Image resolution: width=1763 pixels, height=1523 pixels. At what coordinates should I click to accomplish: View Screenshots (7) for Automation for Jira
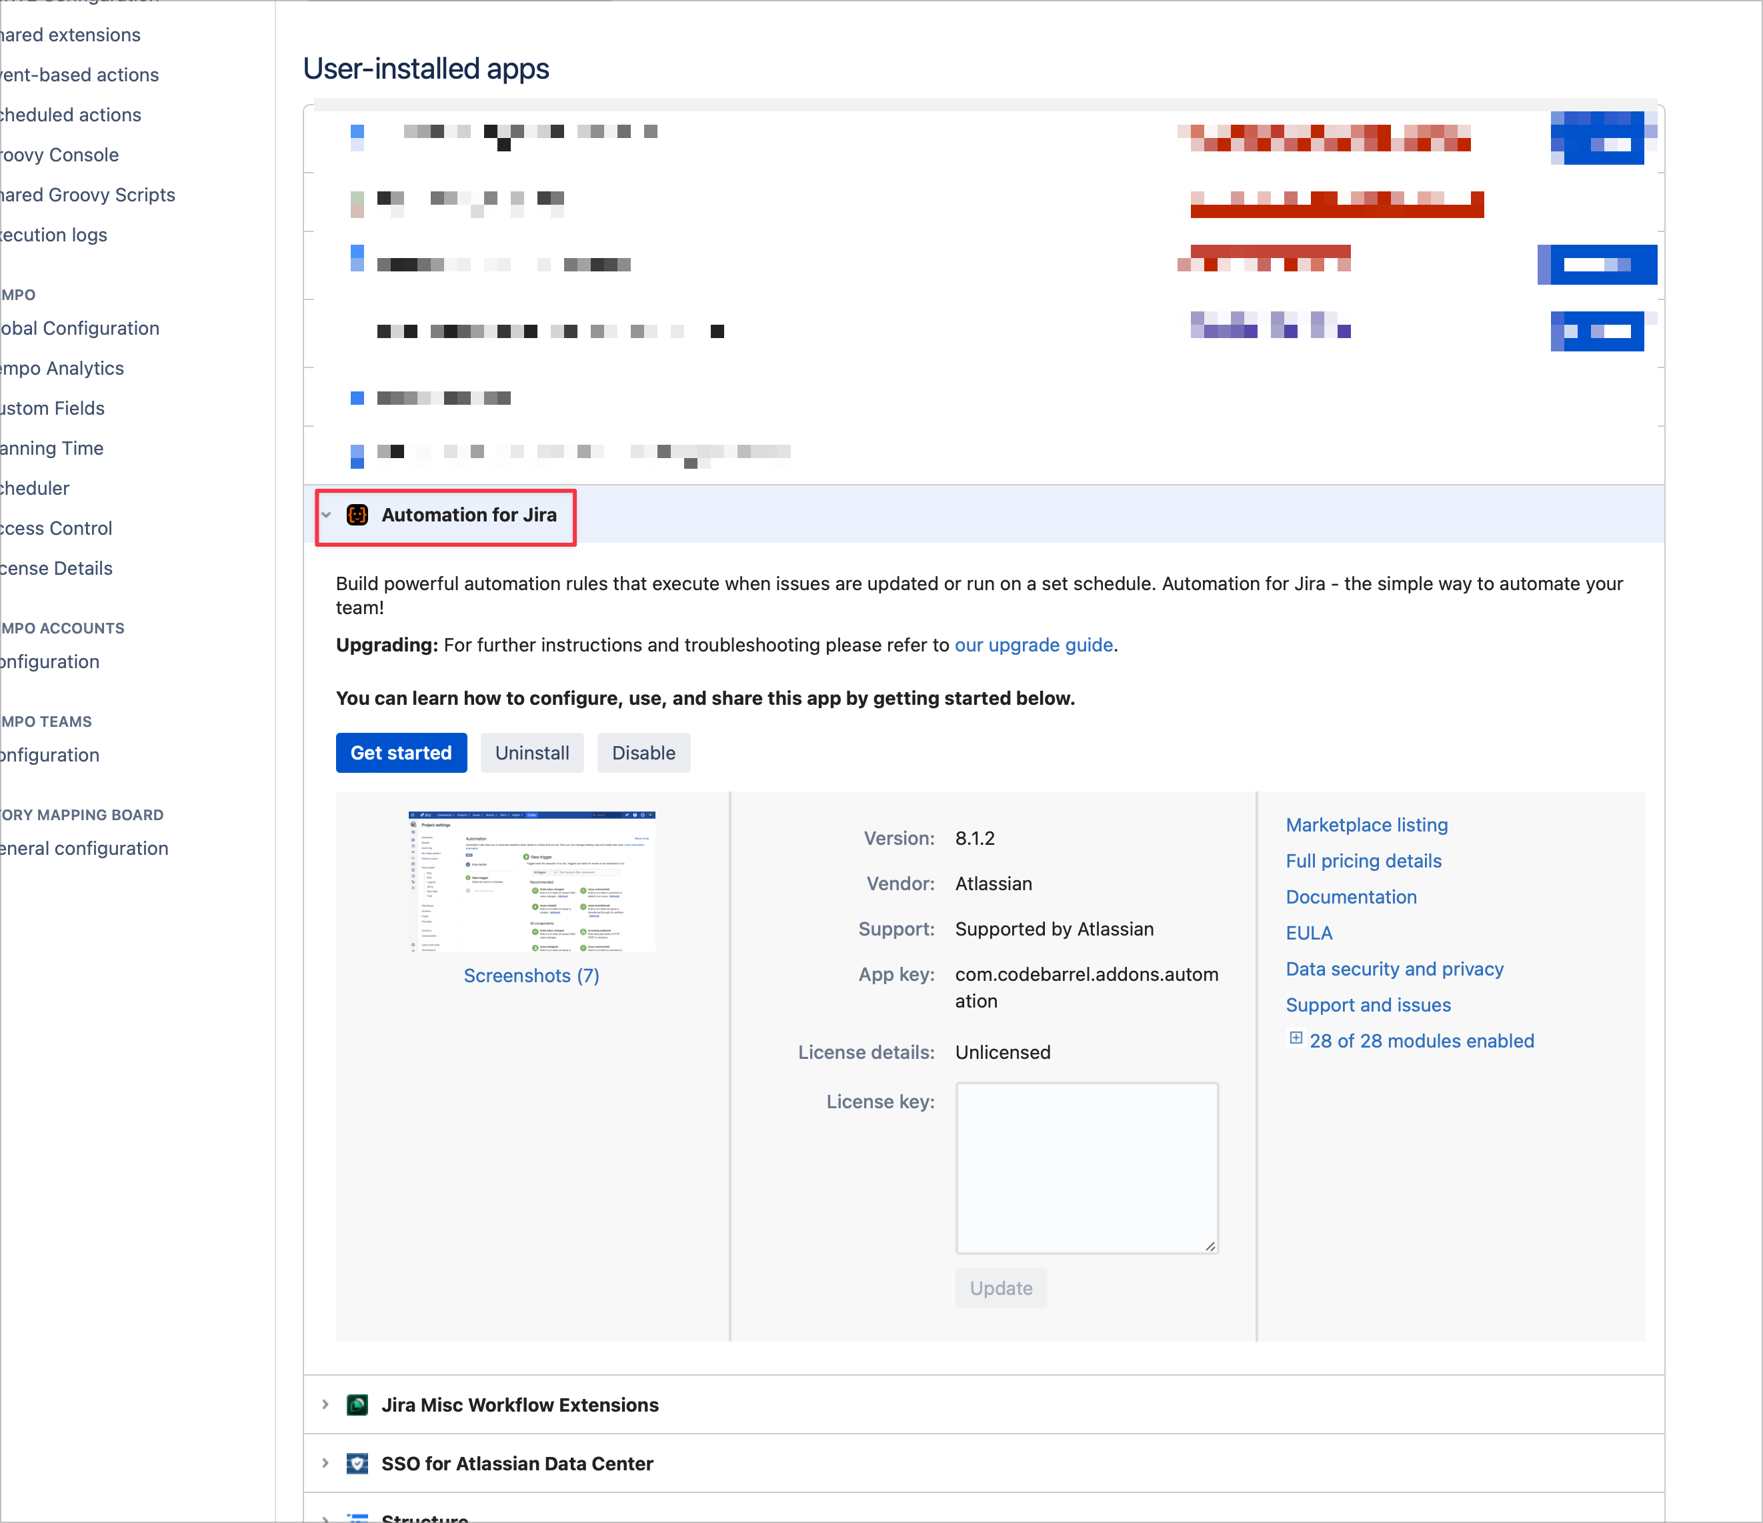tap(531, 975)
